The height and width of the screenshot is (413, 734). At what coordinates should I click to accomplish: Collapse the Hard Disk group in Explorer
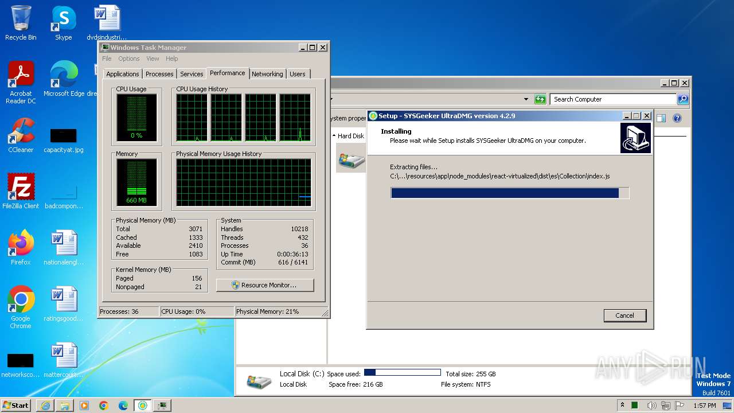point(334,136)
